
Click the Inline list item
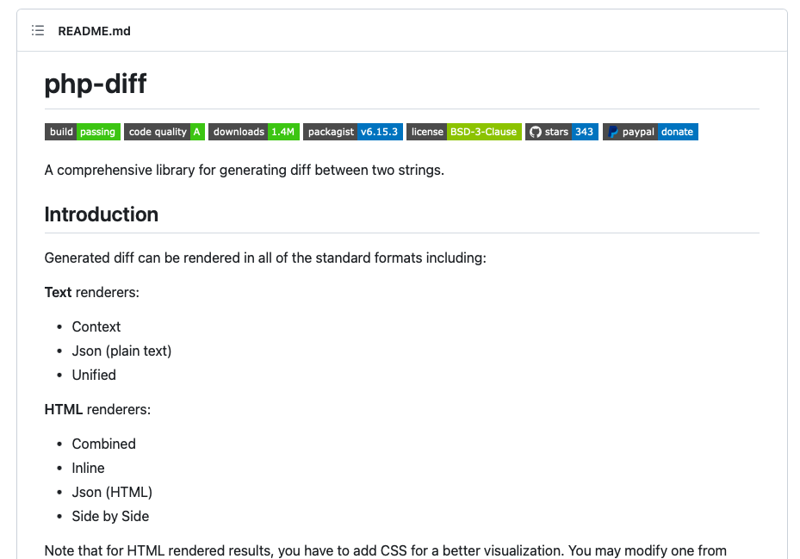pos(89,468)
